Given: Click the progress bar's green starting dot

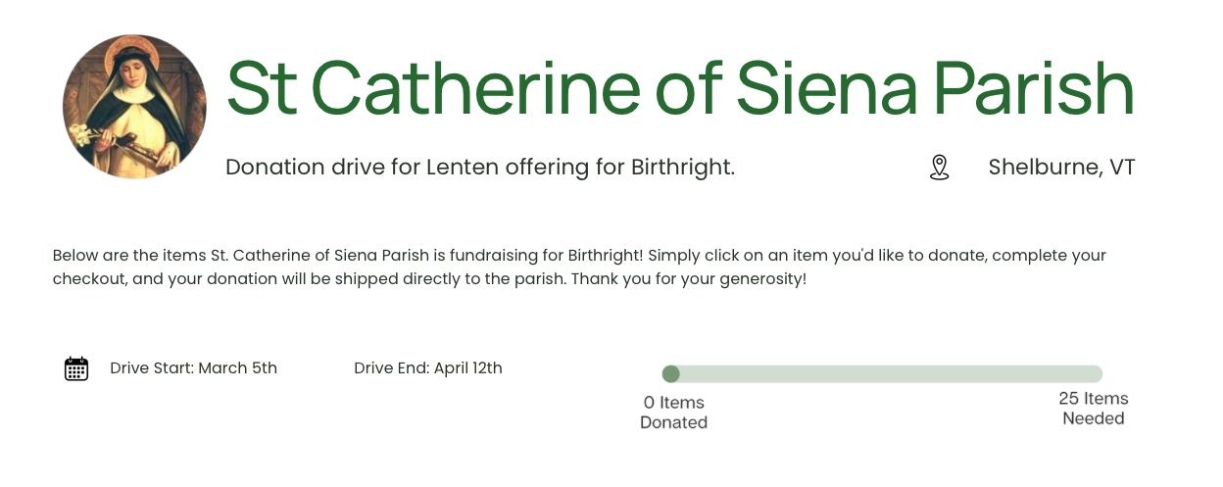Looking at the screenshot, I should point(671,373).
